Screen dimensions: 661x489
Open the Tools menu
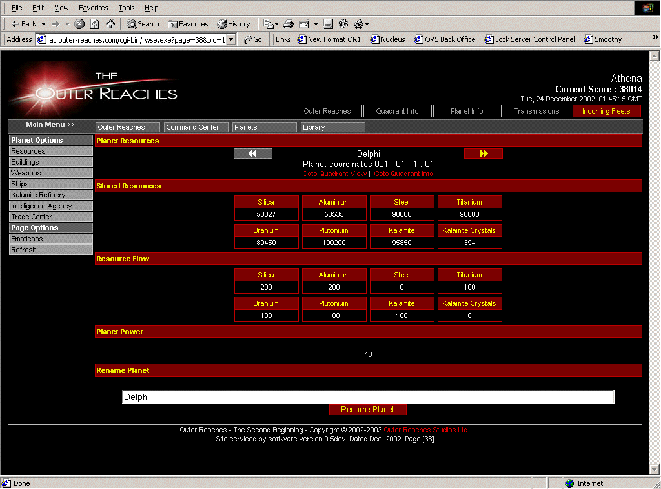(127, 8)
